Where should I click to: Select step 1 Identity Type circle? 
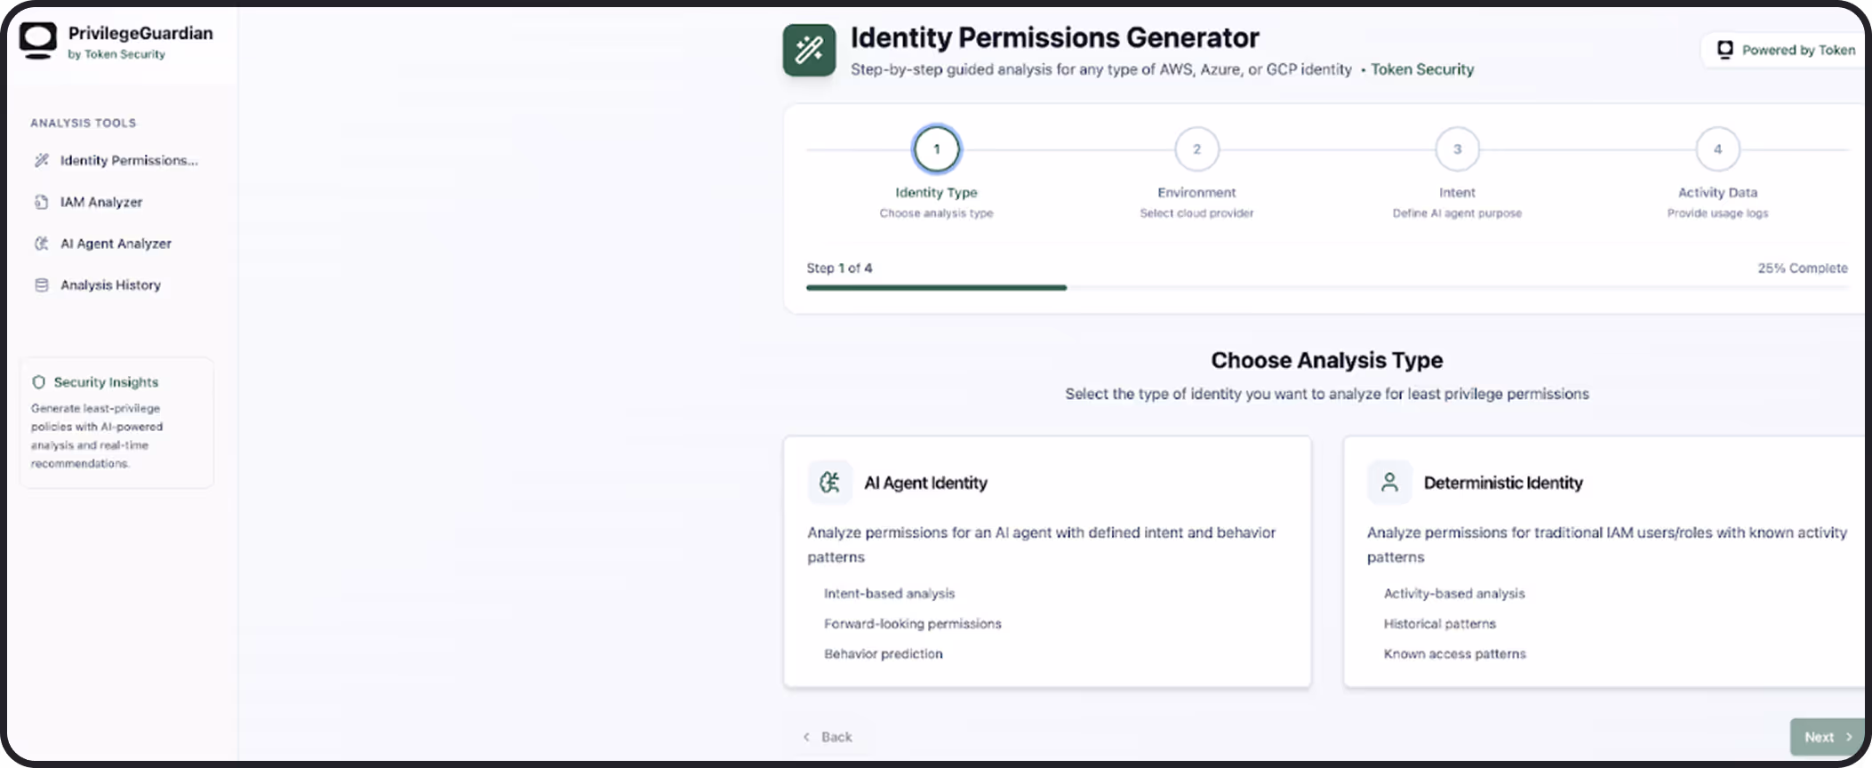[936, 149]
